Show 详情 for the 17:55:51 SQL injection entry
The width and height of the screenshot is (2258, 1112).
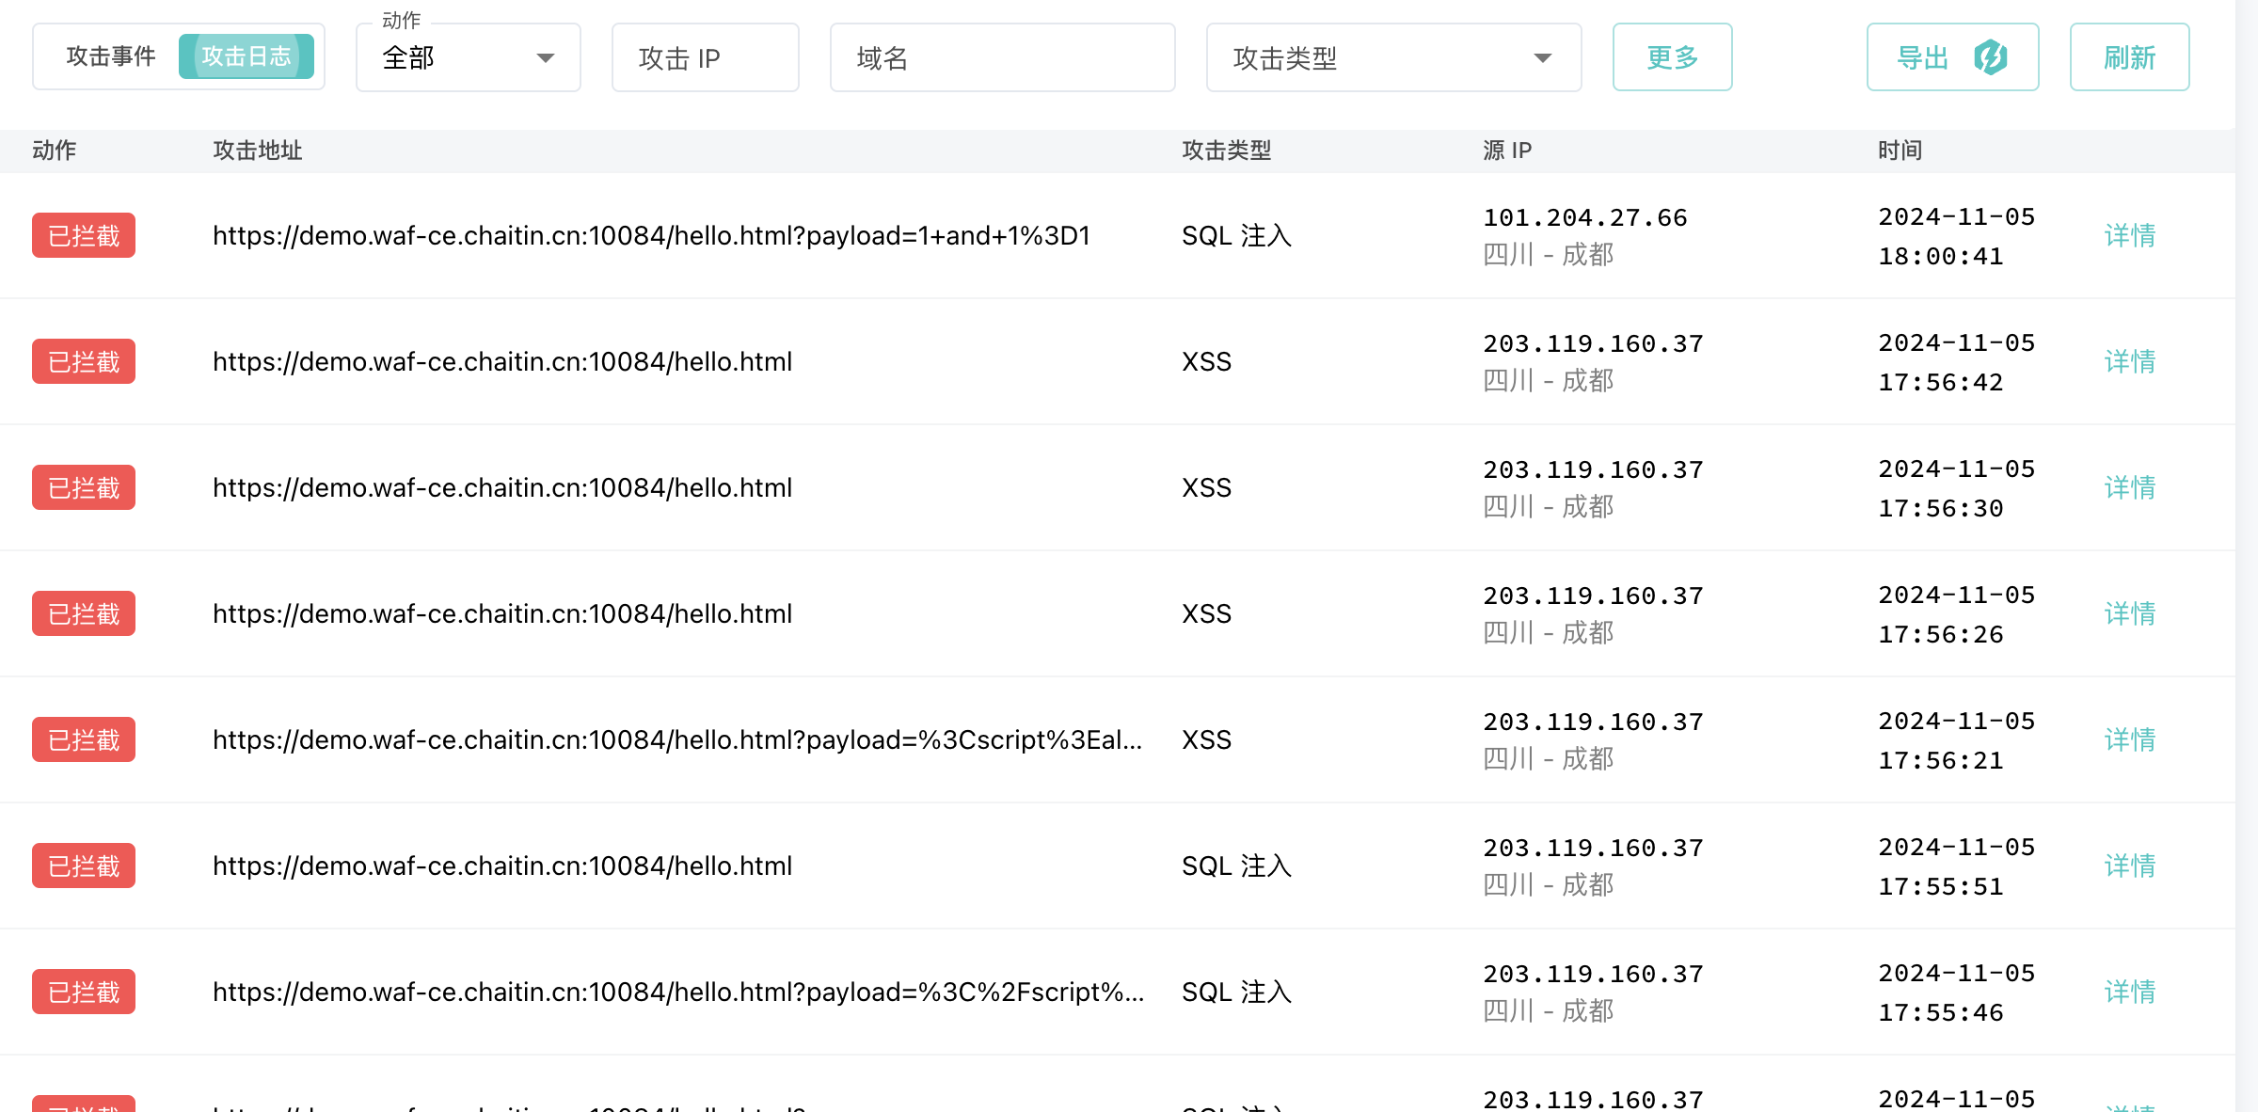click(2129, 866)
